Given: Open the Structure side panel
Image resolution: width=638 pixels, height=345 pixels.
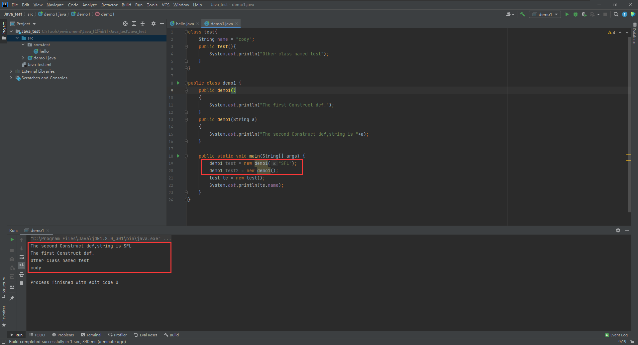Looking at the screenshot, I should (x=4, y=287).
